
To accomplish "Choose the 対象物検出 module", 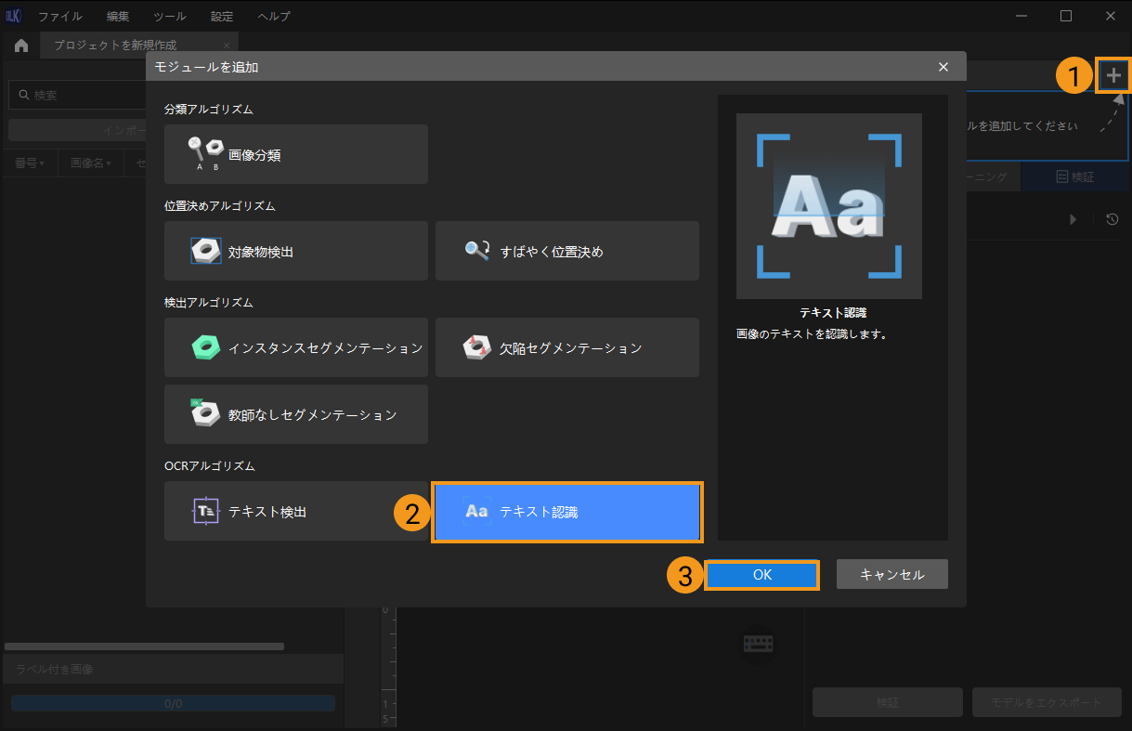I will [295, 251].
